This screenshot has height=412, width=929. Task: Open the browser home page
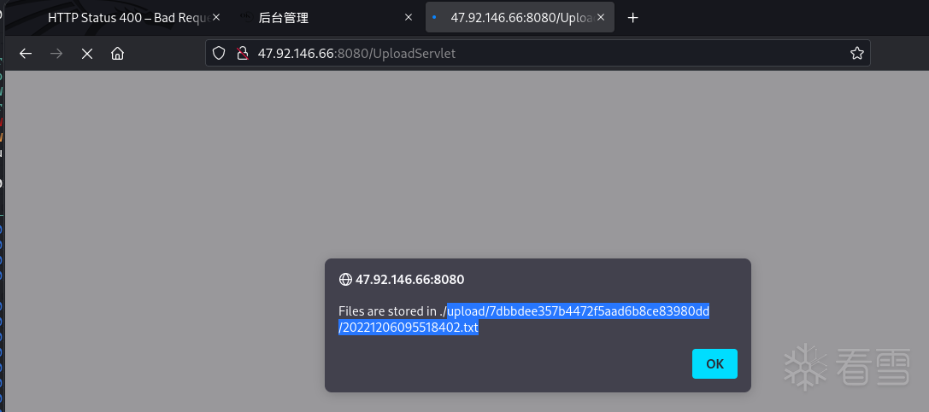[x=117, y=54]
